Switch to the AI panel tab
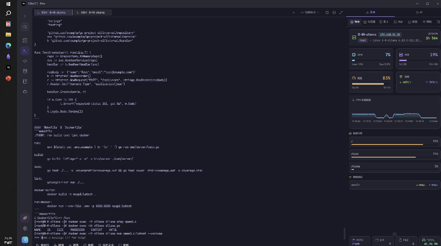 pos(419,12)
